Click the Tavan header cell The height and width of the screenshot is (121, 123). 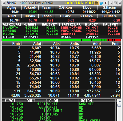pos(47,8)
